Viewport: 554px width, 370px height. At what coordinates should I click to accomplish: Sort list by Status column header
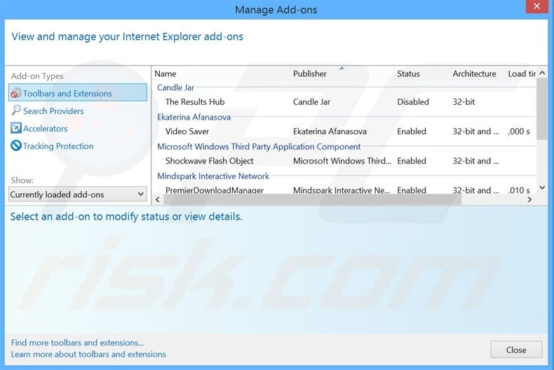coord(422,73)
